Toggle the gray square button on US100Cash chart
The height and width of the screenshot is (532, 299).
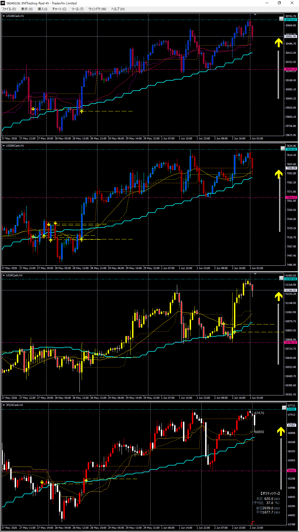point(281,19)
